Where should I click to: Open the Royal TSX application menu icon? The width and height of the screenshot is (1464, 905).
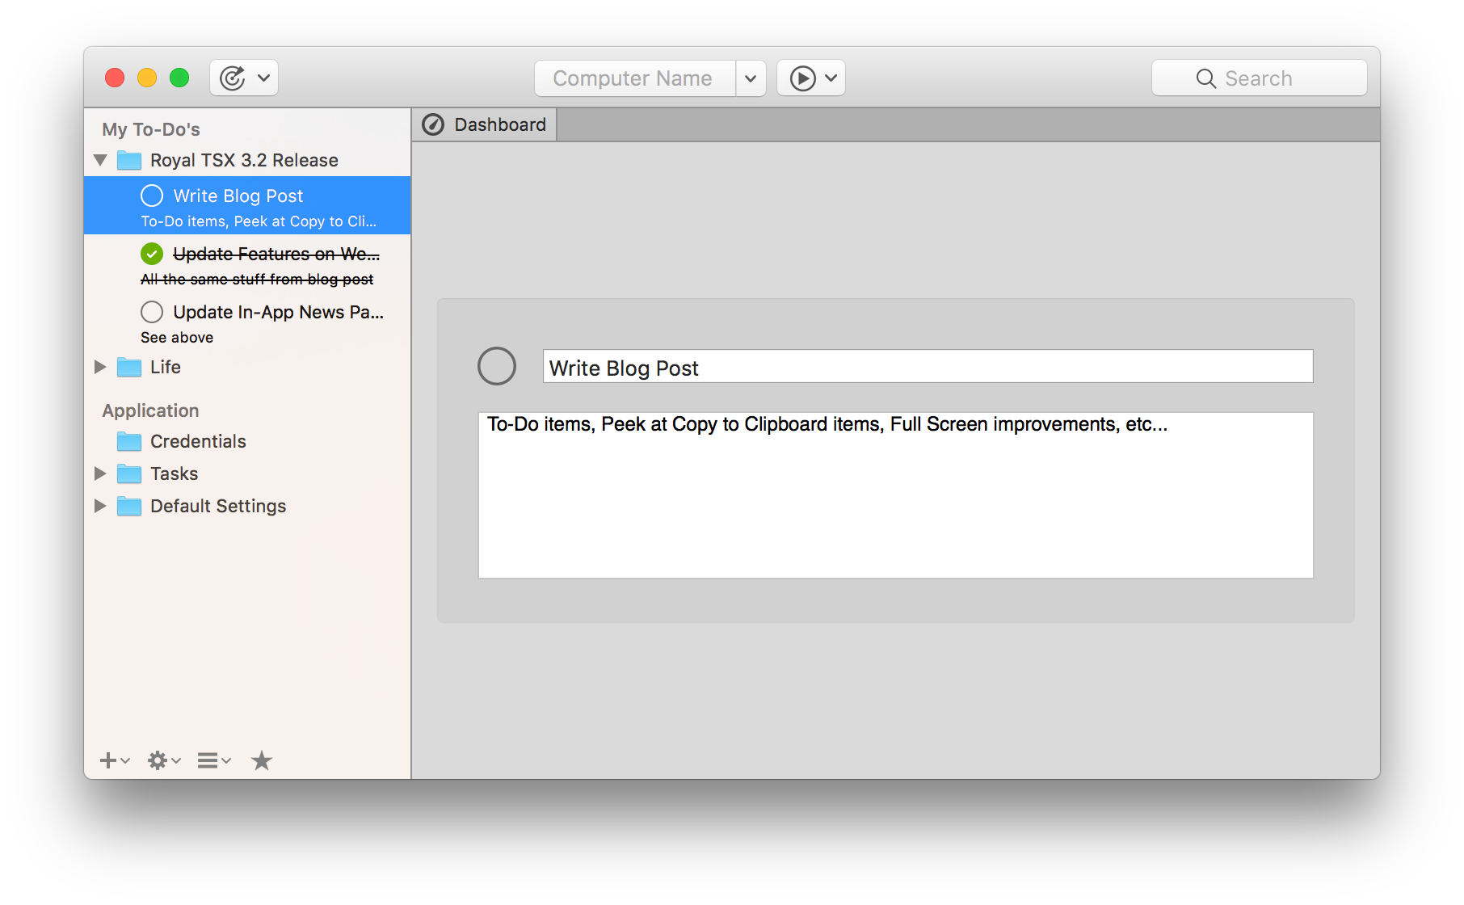(233, 78)
